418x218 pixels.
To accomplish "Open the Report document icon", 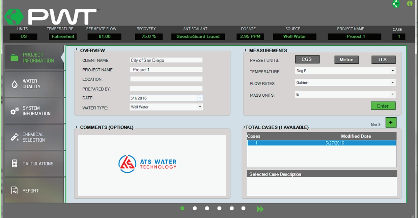I will (x=14, y=190).
